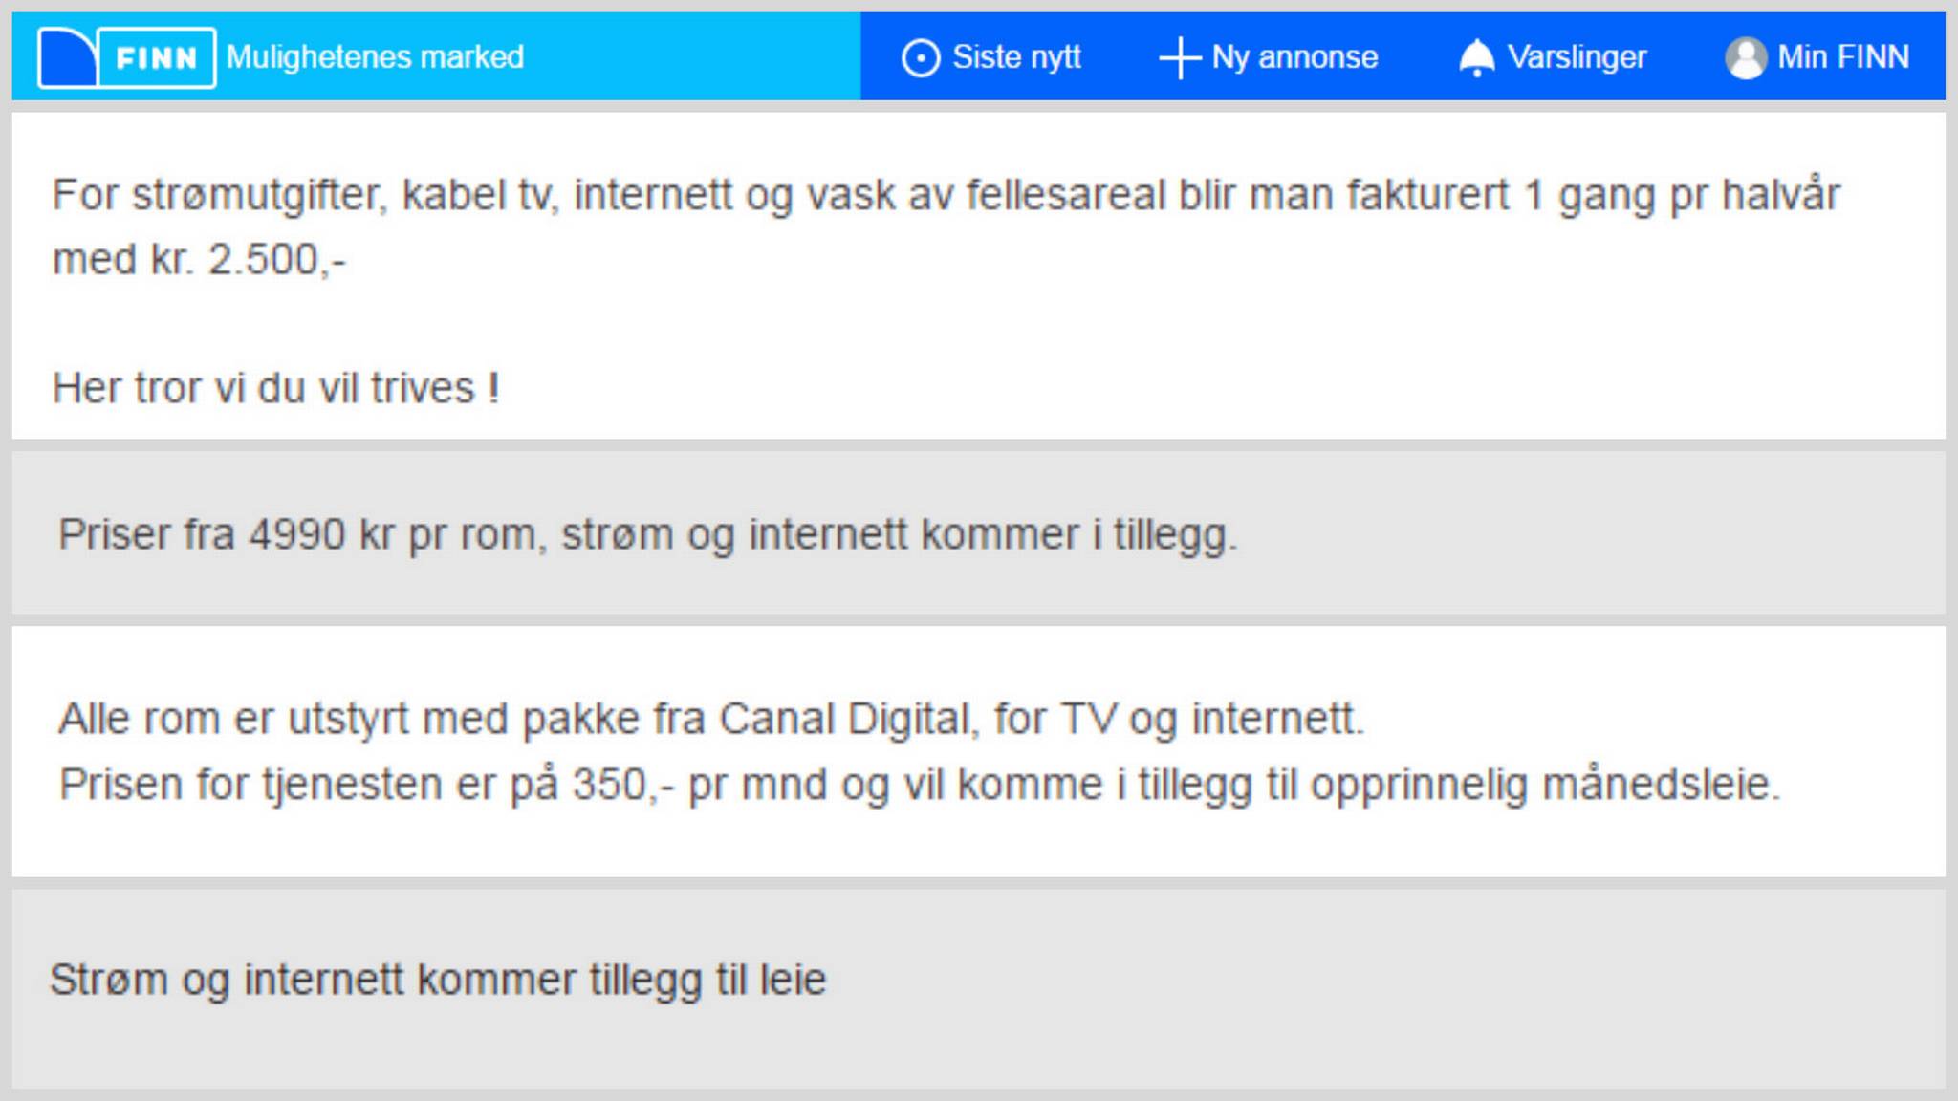
Task: Click the Min FINN profile avatar icon
Action: [x=1745, y=58]
